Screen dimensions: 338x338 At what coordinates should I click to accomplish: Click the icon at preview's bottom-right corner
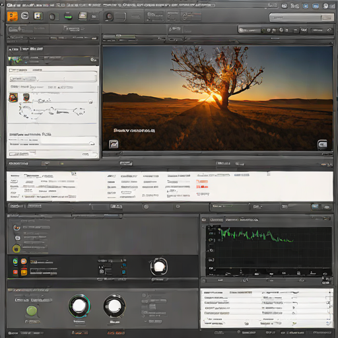(322, 145)
